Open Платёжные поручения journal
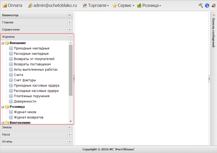The image size is (217, 153). click(32, 96)
